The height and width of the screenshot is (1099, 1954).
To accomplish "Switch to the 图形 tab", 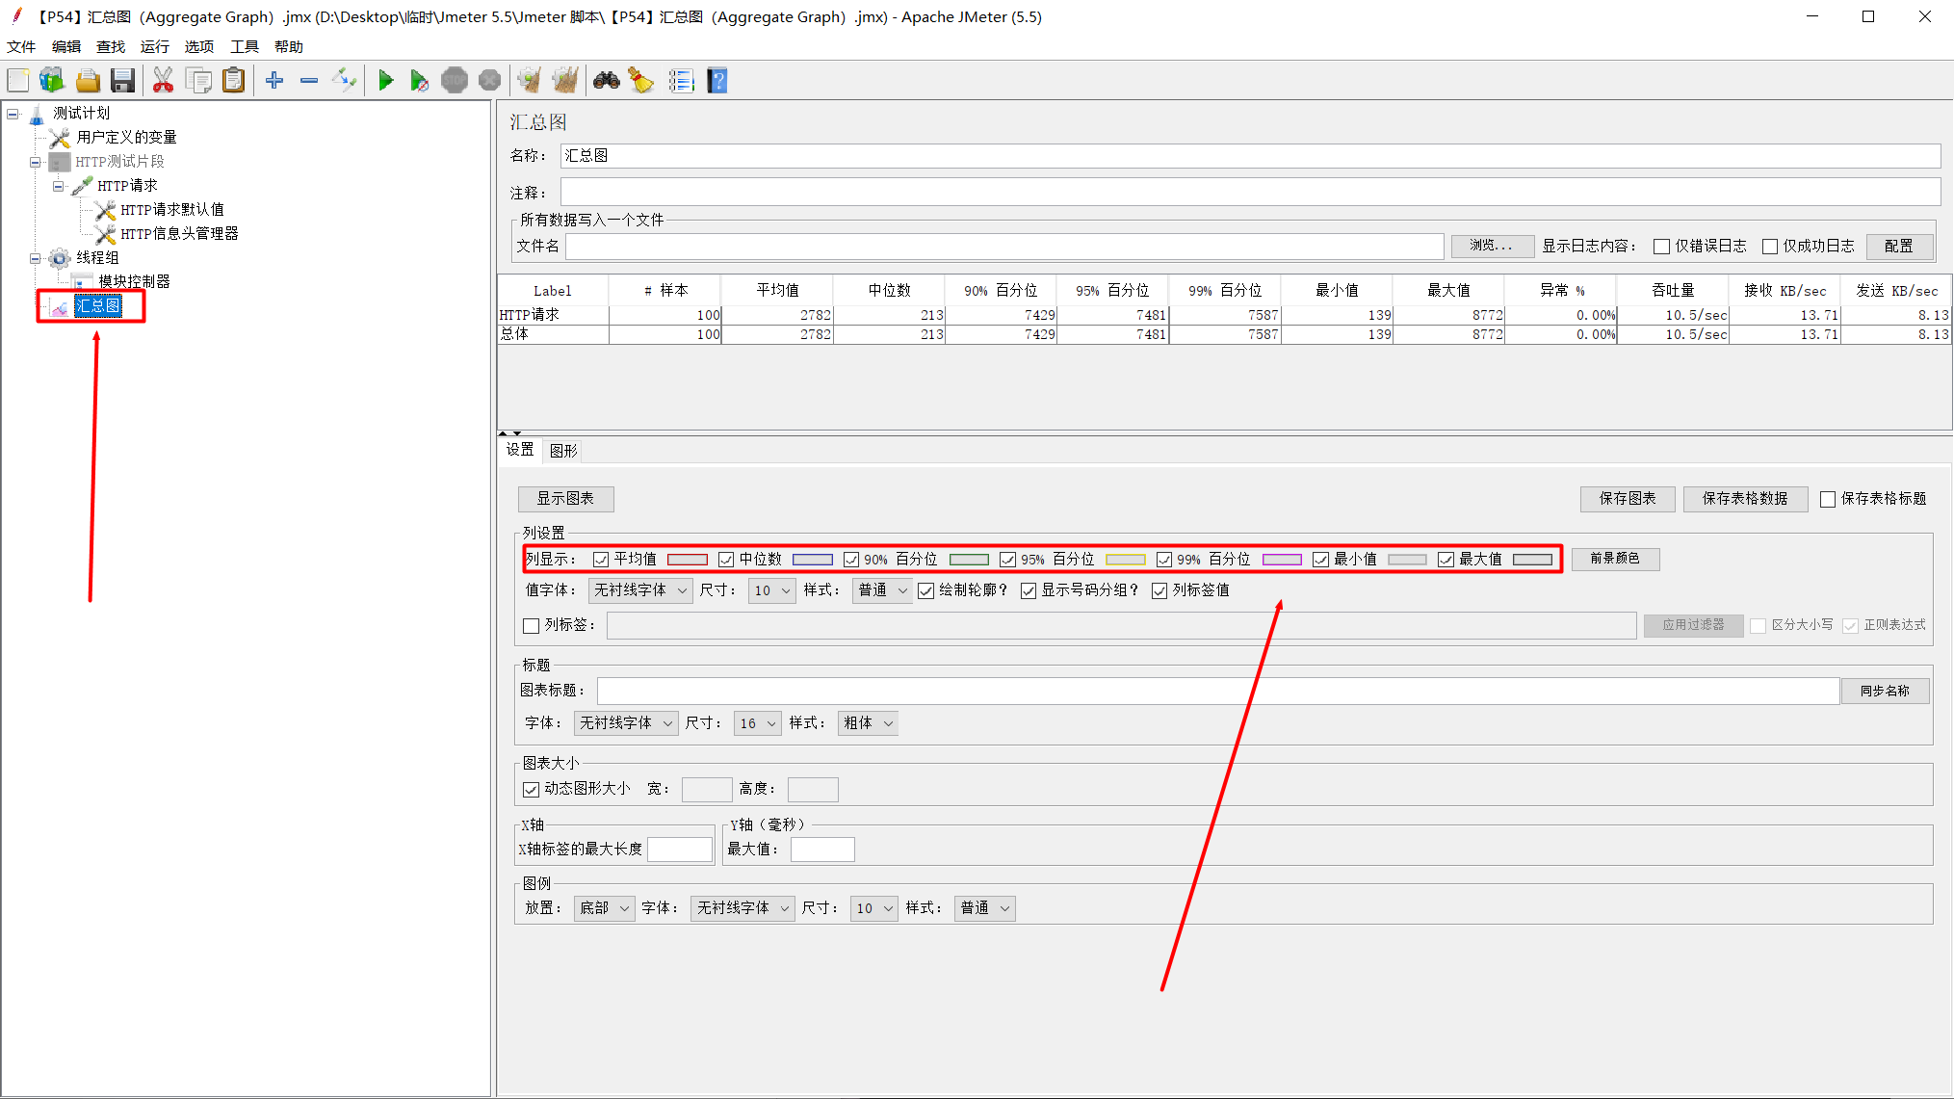I will pos(563,451).
